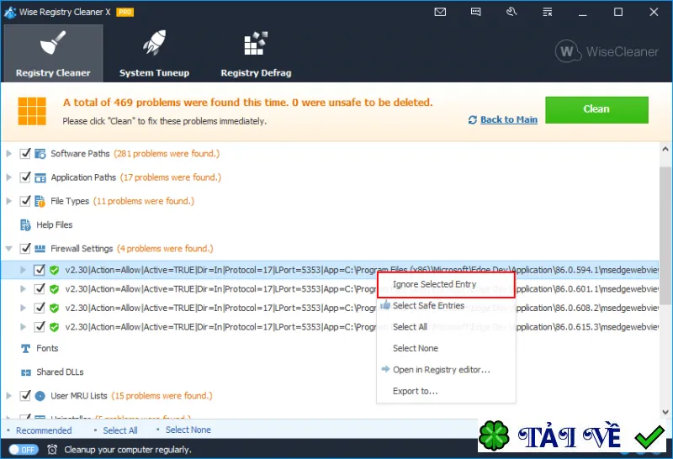Uncheck the 86.0.615.3 entry checkbox
The image size is (673, 459).
click(x=40, y=327)
